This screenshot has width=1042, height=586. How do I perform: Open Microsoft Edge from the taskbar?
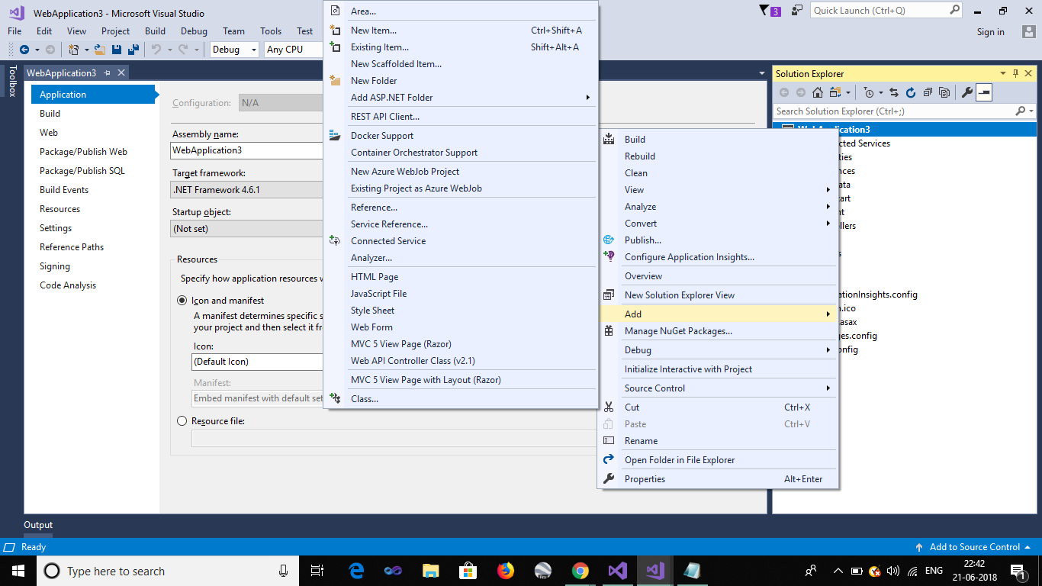point(356,571)
